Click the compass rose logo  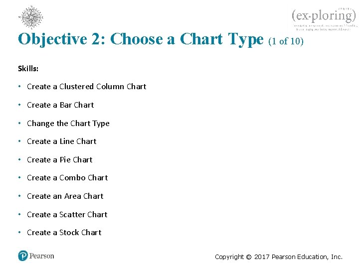point(32,17)
